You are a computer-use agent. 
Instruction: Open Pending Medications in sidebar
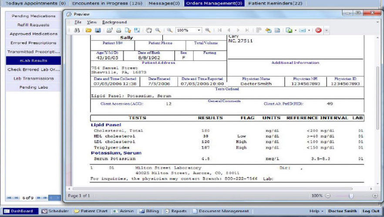[34, 16]
